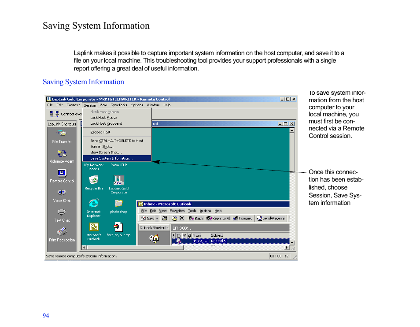Start Voice Chat from the shortcuts bar

pyautogui.click(x=62, y=193)
